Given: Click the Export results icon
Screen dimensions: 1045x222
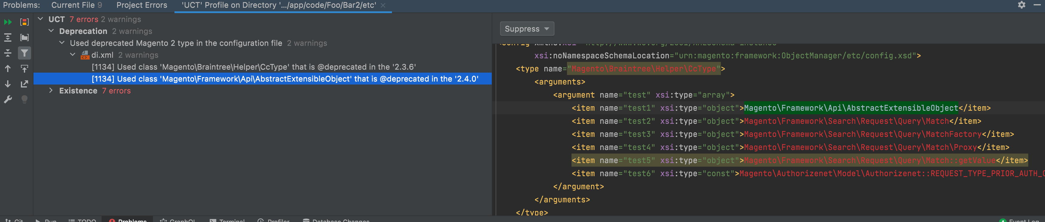Looking at the screenshot, I should 24,84.
